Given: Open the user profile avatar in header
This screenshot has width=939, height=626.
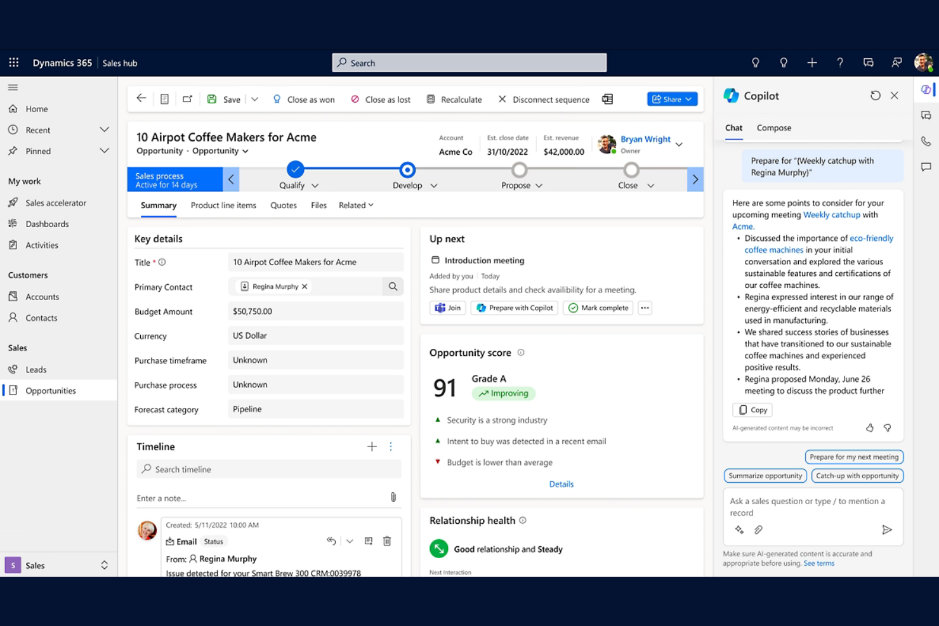Looking at the screenshot, I should [923, 62].
